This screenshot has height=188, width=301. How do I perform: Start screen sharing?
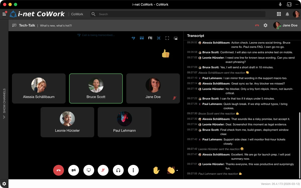[x=89, y=170]
